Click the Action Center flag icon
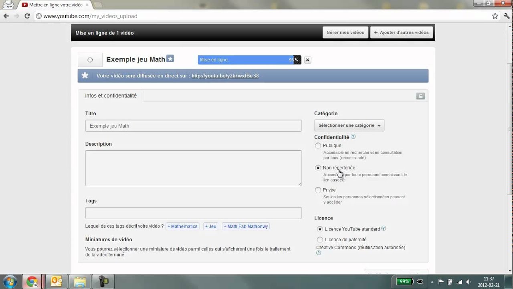Image resolution: width=513 pixels, height=289 pixels. [441, 281]
